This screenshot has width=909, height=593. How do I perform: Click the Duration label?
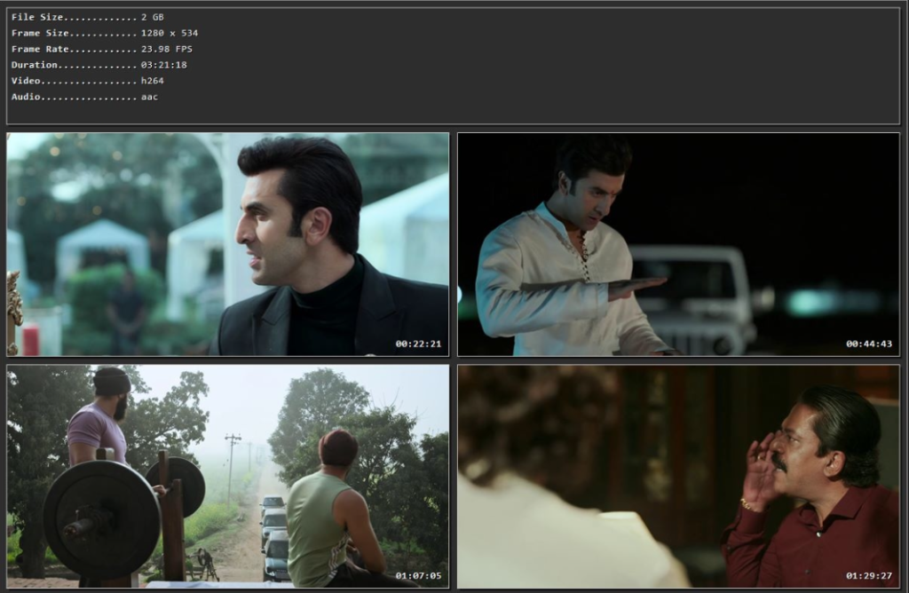[x=35, y=65]
